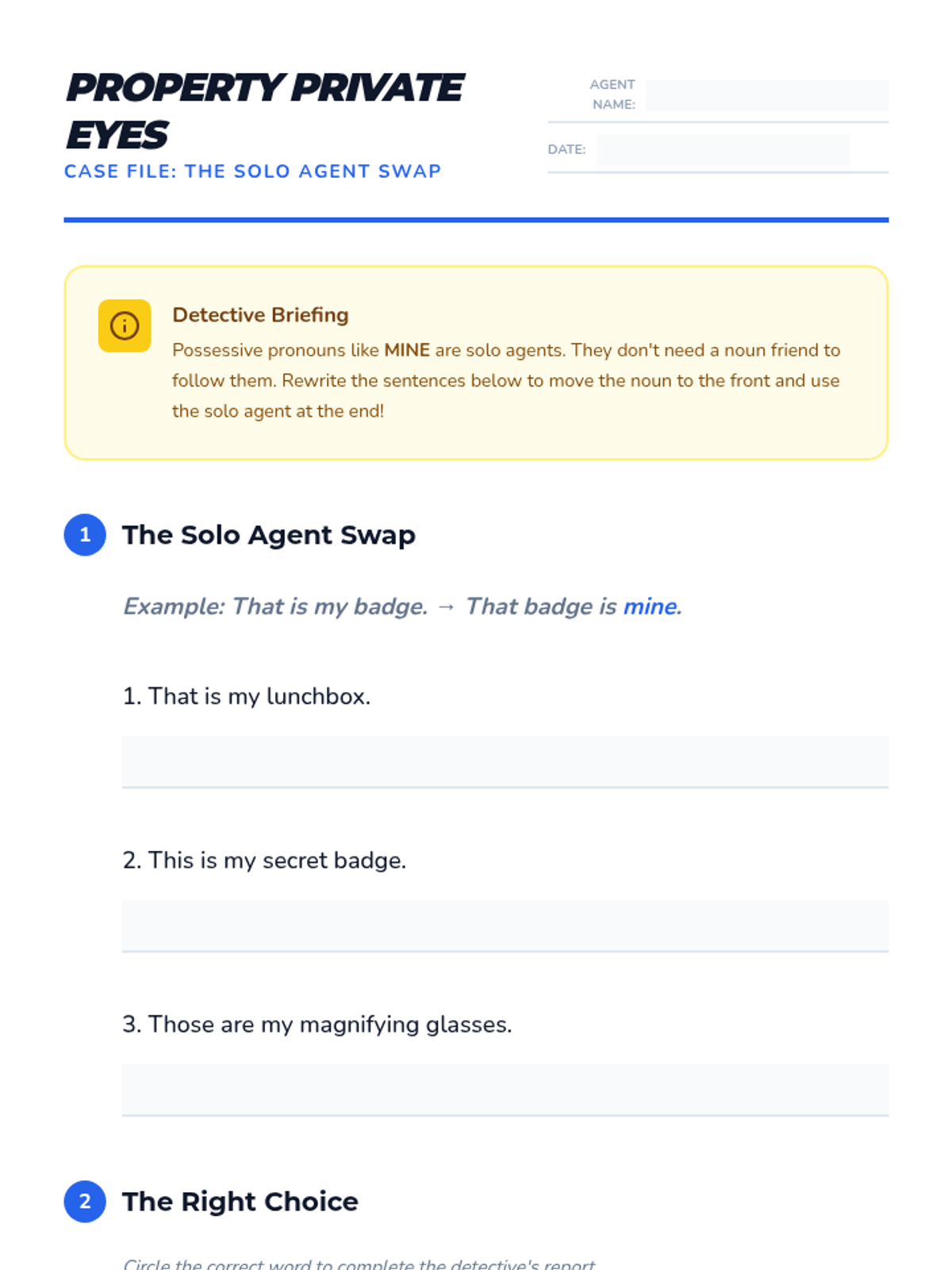Click the sentence "This is my secret badge."
The width and height of the screenshot is (952, 1270).
(264, 860)
